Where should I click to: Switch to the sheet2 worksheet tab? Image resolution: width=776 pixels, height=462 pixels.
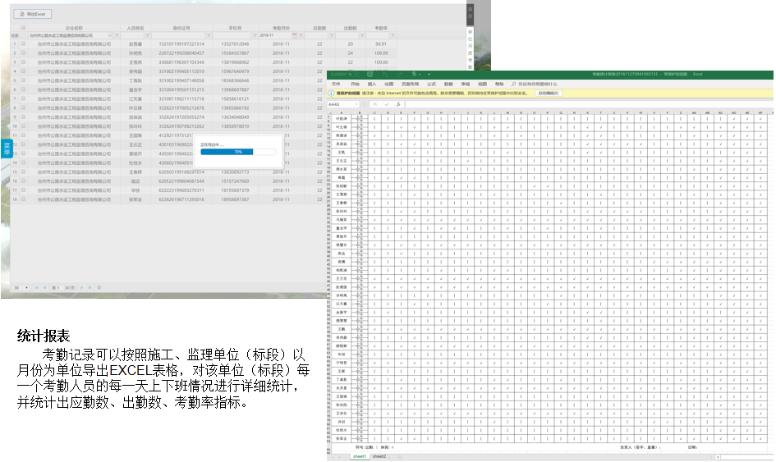(x=379, y=456)
